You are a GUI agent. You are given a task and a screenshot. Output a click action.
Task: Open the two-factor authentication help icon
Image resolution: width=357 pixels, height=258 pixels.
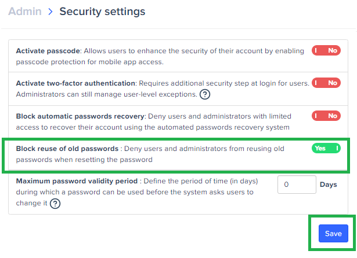tap(204, 94)
